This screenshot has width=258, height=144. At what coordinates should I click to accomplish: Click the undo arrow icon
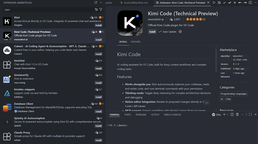click(240, 3)
